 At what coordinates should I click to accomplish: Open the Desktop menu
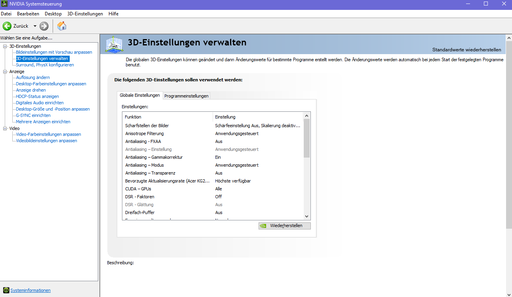53,14
